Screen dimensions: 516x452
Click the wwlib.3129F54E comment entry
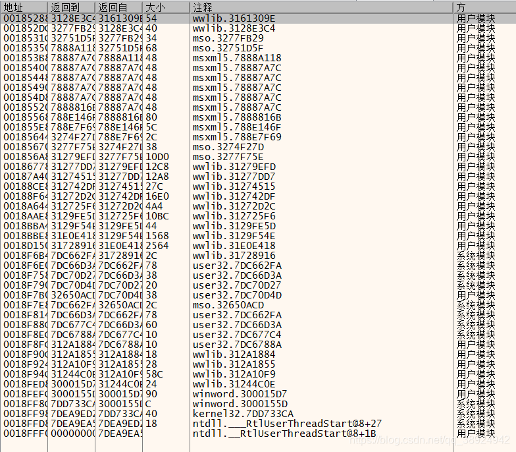[x=234, y=236]
